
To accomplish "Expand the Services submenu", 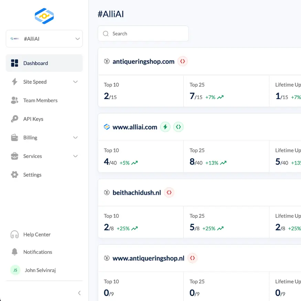I will pyautogui.click(x=75, y=156).
